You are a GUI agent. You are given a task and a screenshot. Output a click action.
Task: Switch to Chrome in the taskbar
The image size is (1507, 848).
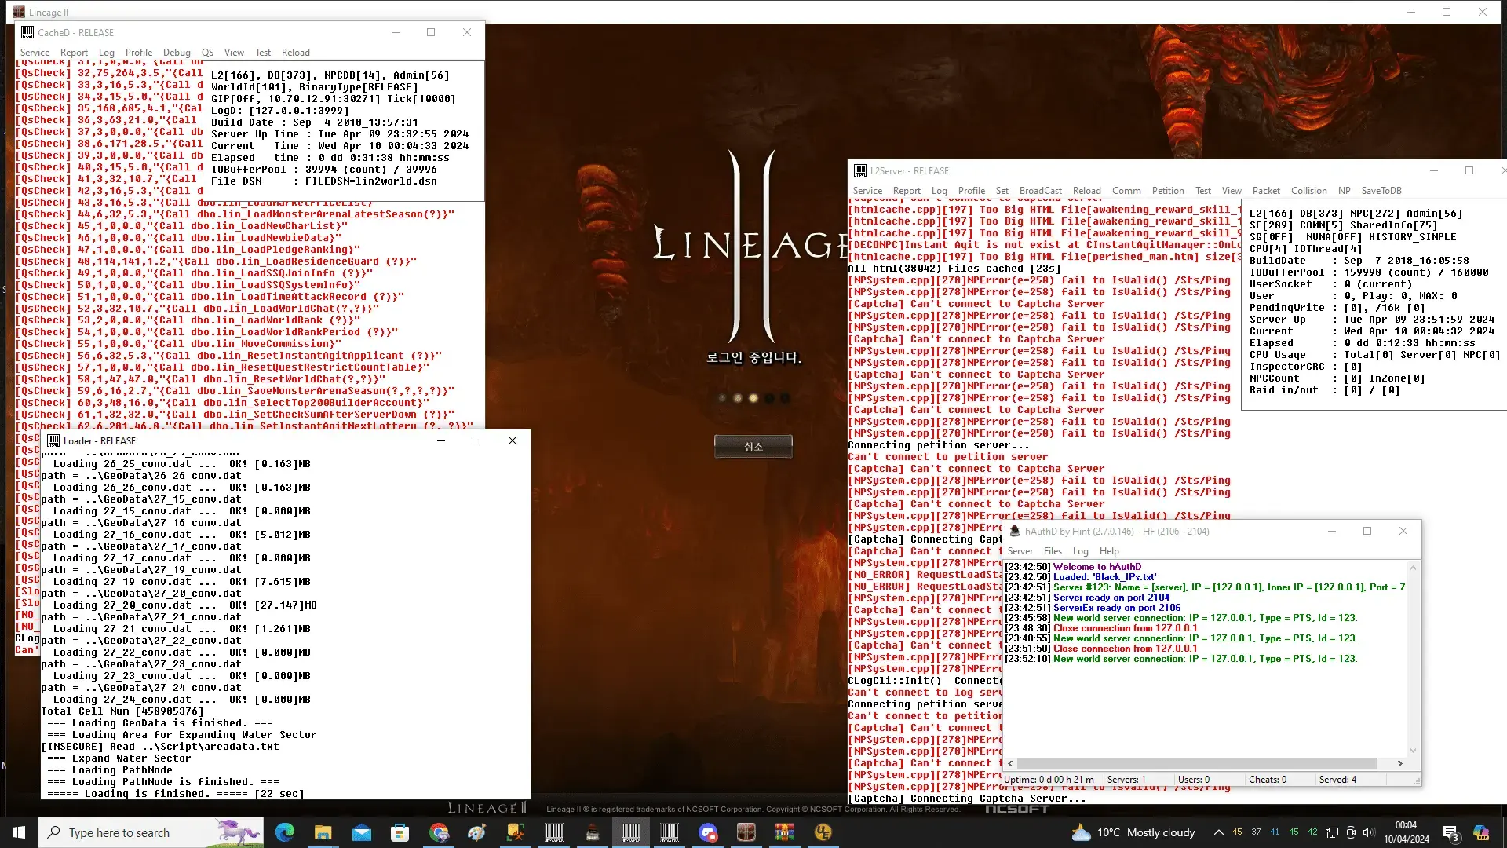click(x=438, y=832)
